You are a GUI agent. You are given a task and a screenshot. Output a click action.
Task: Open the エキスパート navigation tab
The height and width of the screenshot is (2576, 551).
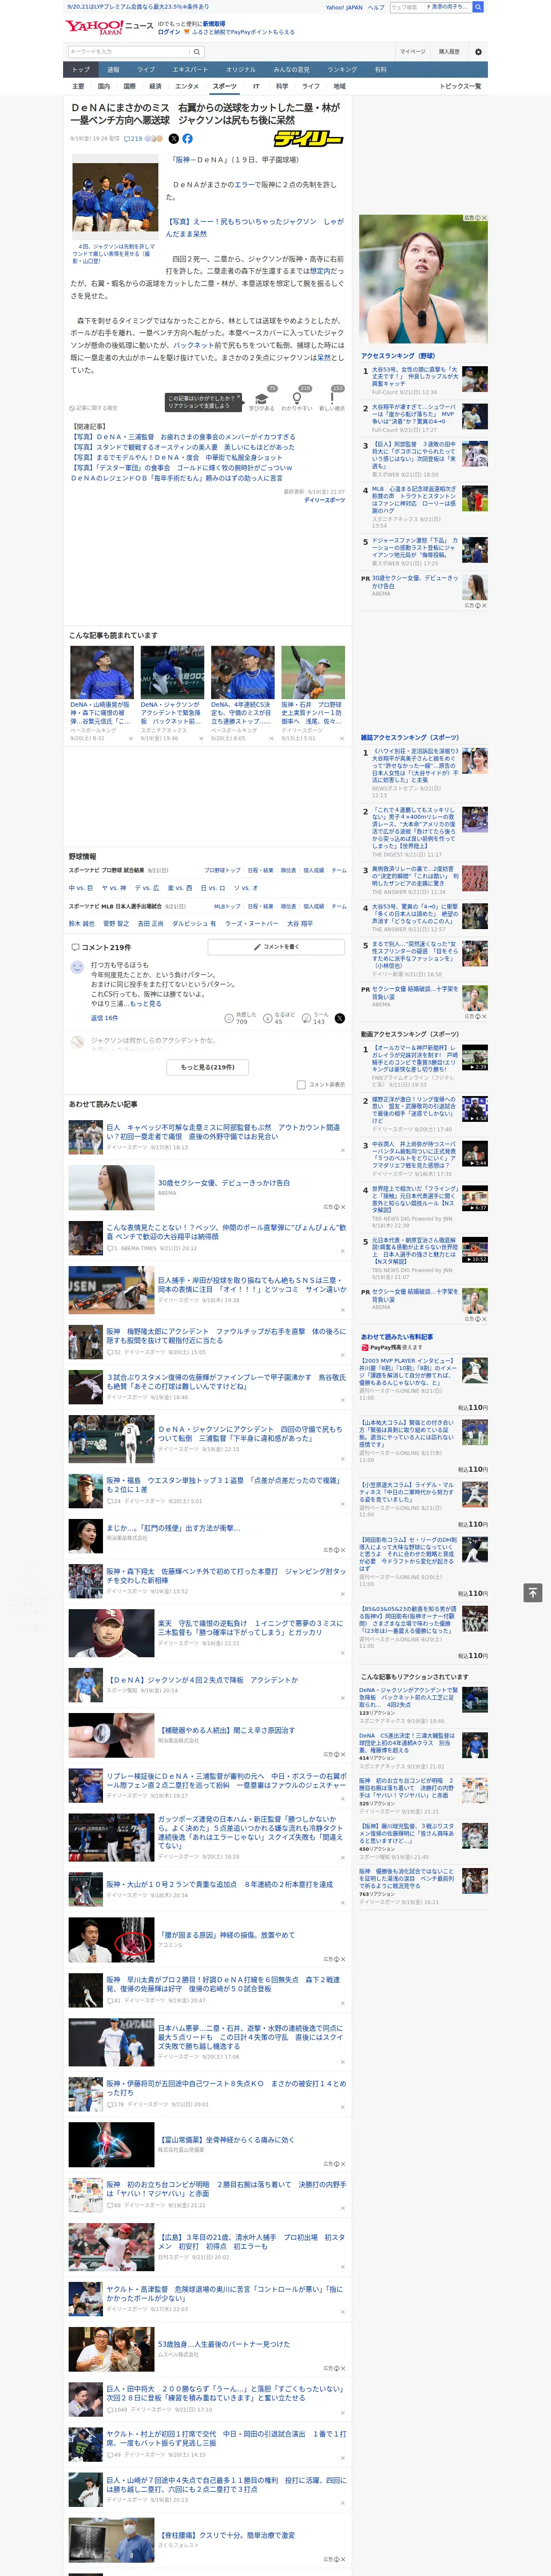point(190,69)
